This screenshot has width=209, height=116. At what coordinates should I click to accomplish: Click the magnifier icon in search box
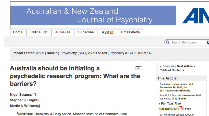tap(168, 42)
